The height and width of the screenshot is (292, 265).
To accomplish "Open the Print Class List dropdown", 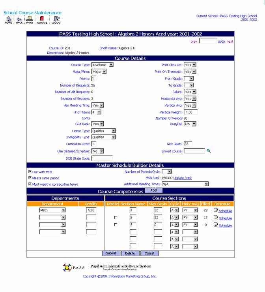I will coord(190,65).
